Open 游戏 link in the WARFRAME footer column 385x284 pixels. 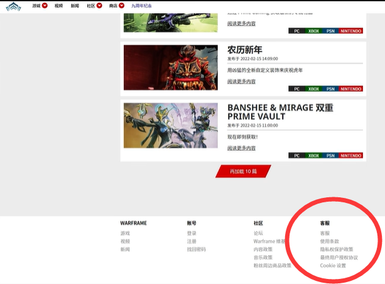[125, 233]
